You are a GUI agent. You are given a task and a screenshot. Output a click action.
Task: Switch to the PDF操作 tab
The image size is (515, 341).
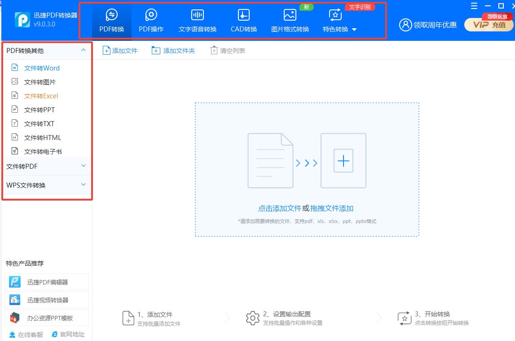click(151, 20)
